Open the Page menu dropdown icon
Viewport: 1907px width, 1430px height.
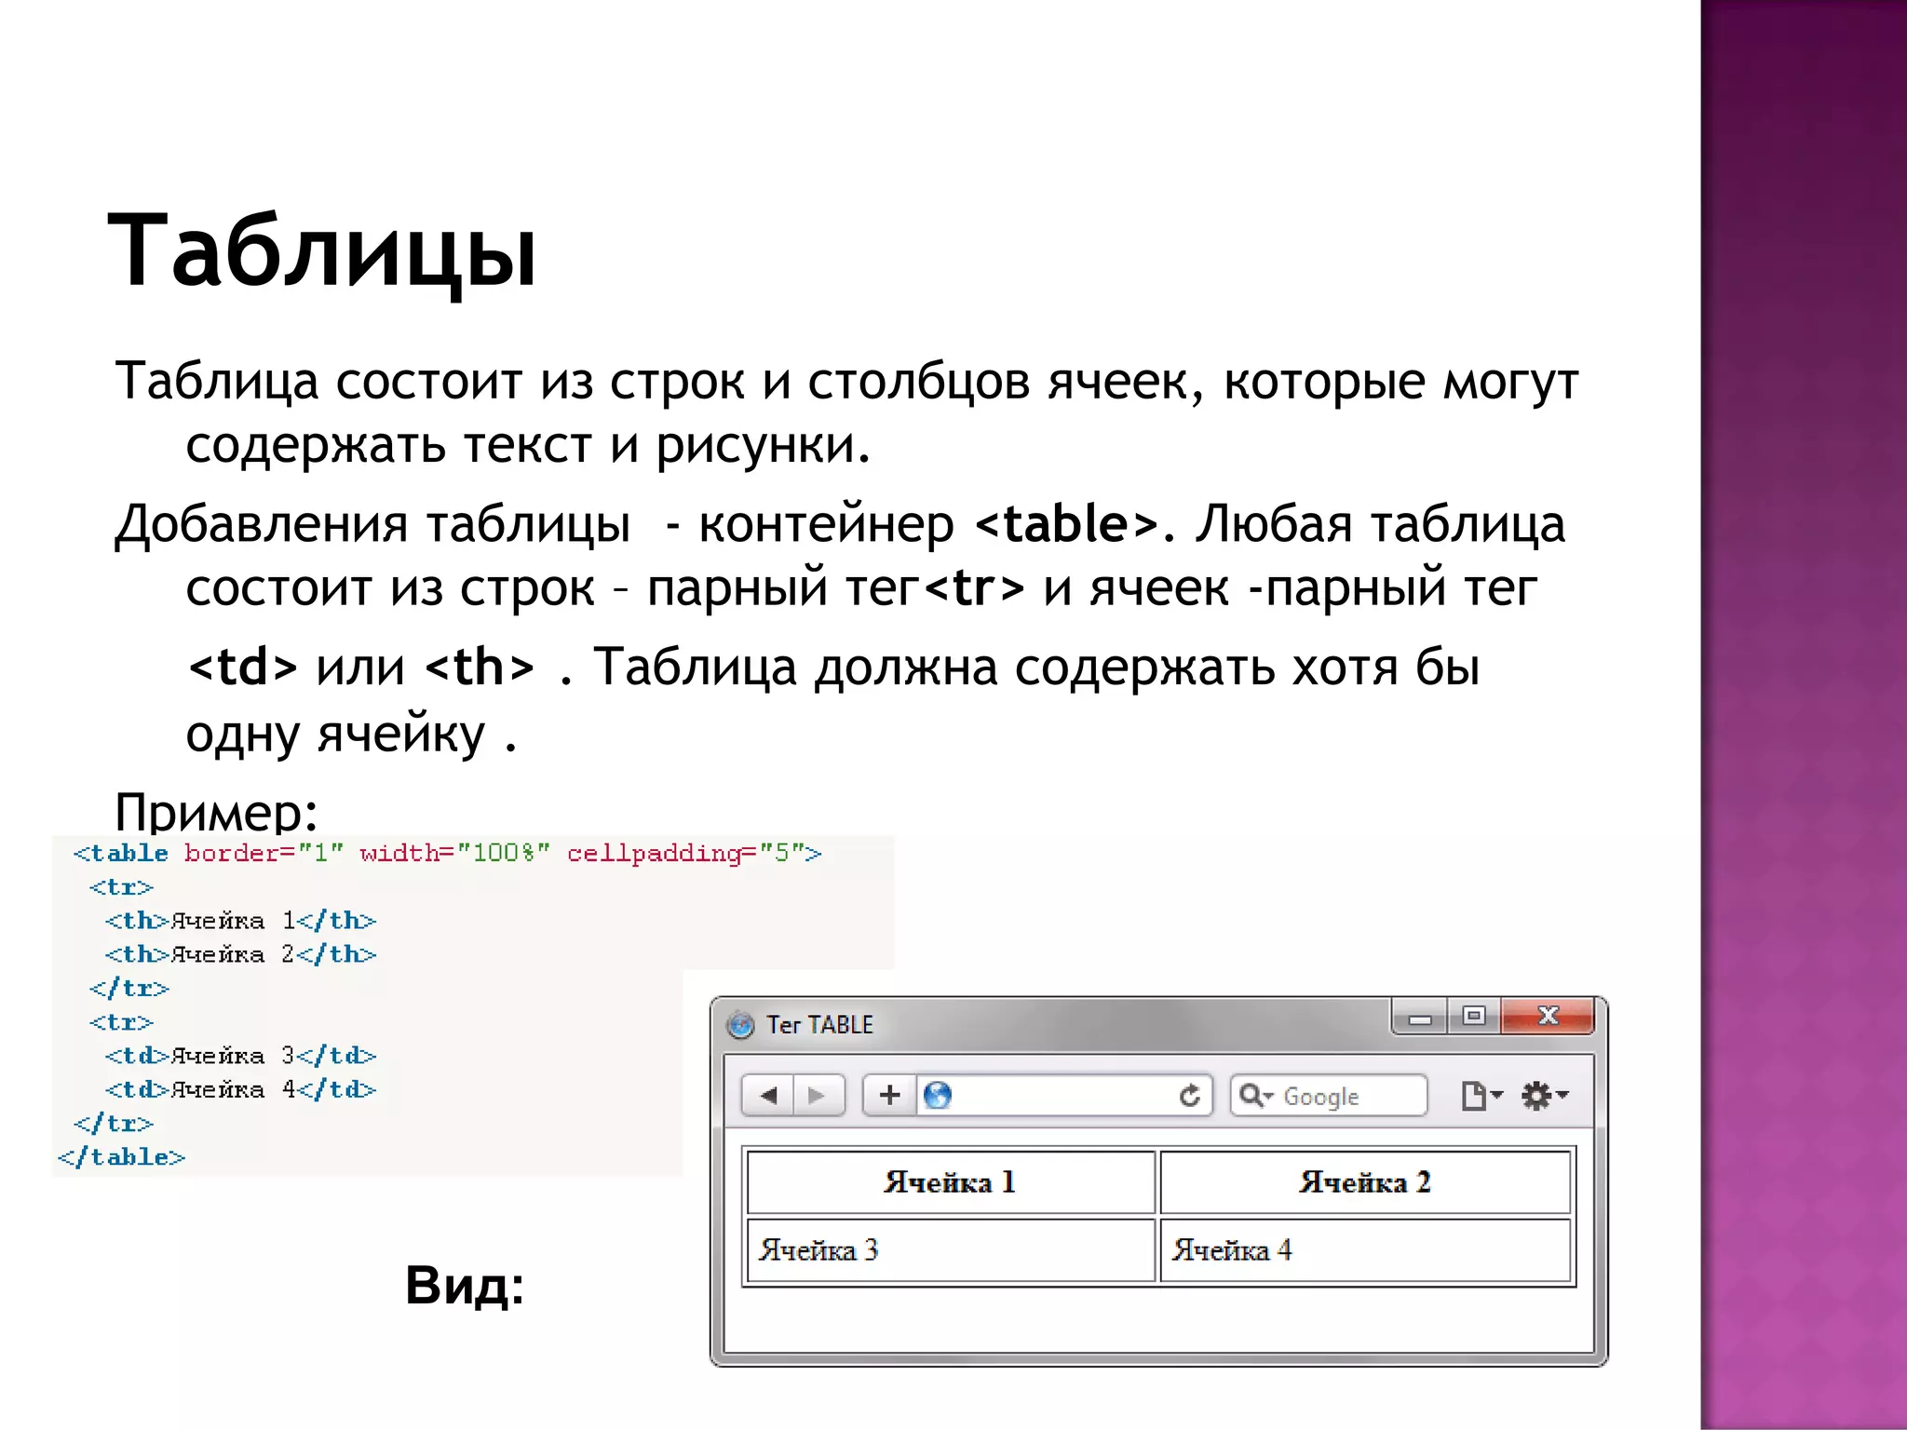[x=1481, y=1096]
